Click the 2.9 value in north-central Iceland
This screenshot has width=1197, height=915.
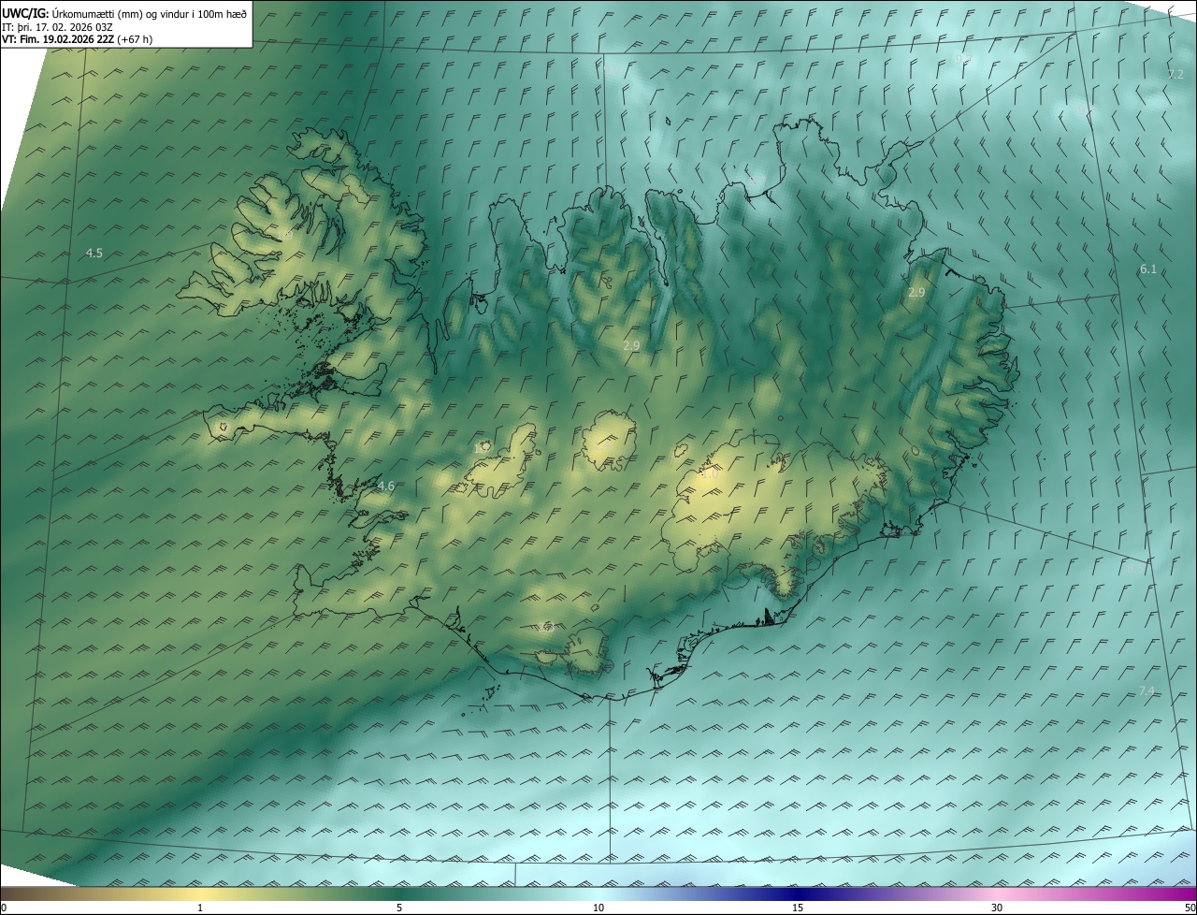(x=631, y=346)
